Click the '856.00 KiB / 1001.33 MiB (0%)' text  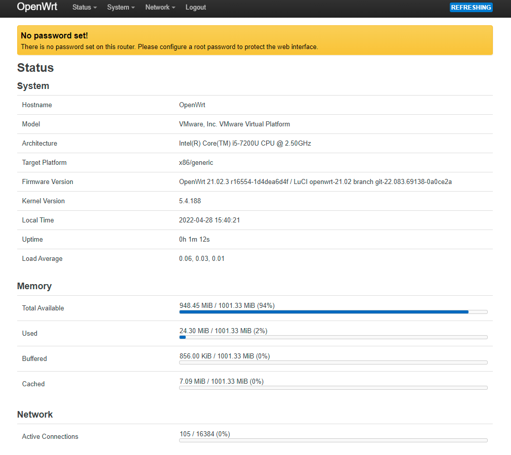225,356
